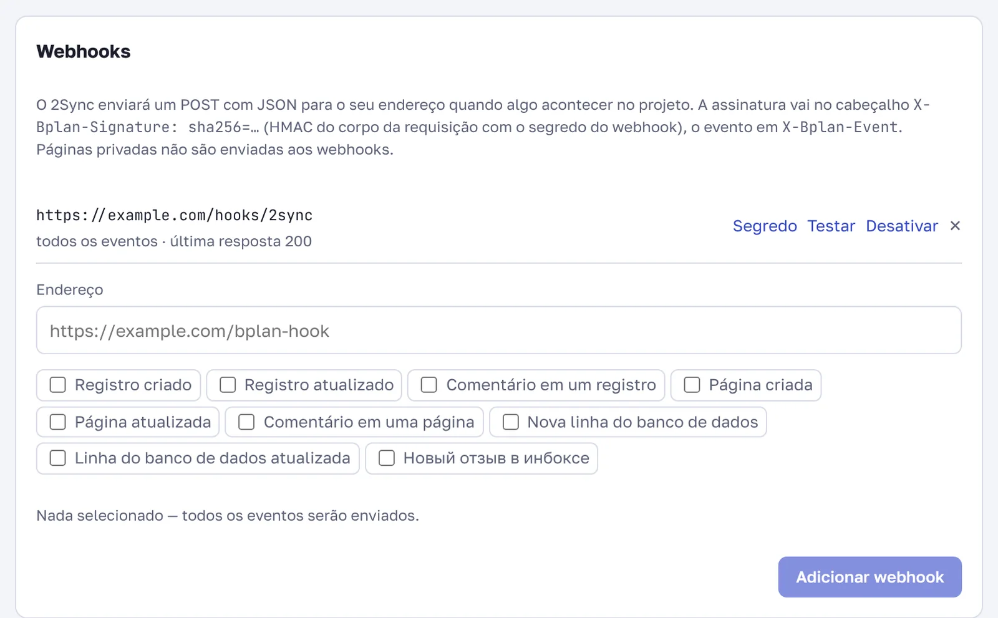Image resolution: width=998 pixels, height=618 pixels.
Task: Click the Webhooks heading
Action: pyautogui.click(x=84, y=52)
